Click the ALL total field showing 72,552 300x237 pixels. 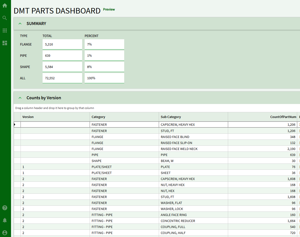[x=62, y=78]
